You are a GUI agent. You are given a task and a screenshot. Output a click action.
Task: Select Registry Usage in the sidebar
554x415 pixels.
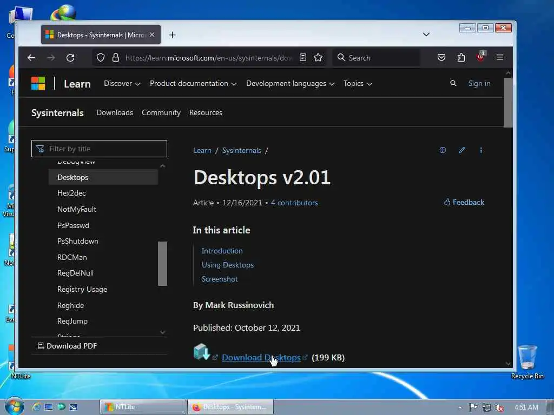coord(82,290)
